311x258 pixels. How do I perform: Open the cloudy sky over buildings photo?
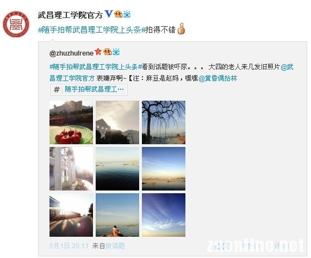point(117,122)
